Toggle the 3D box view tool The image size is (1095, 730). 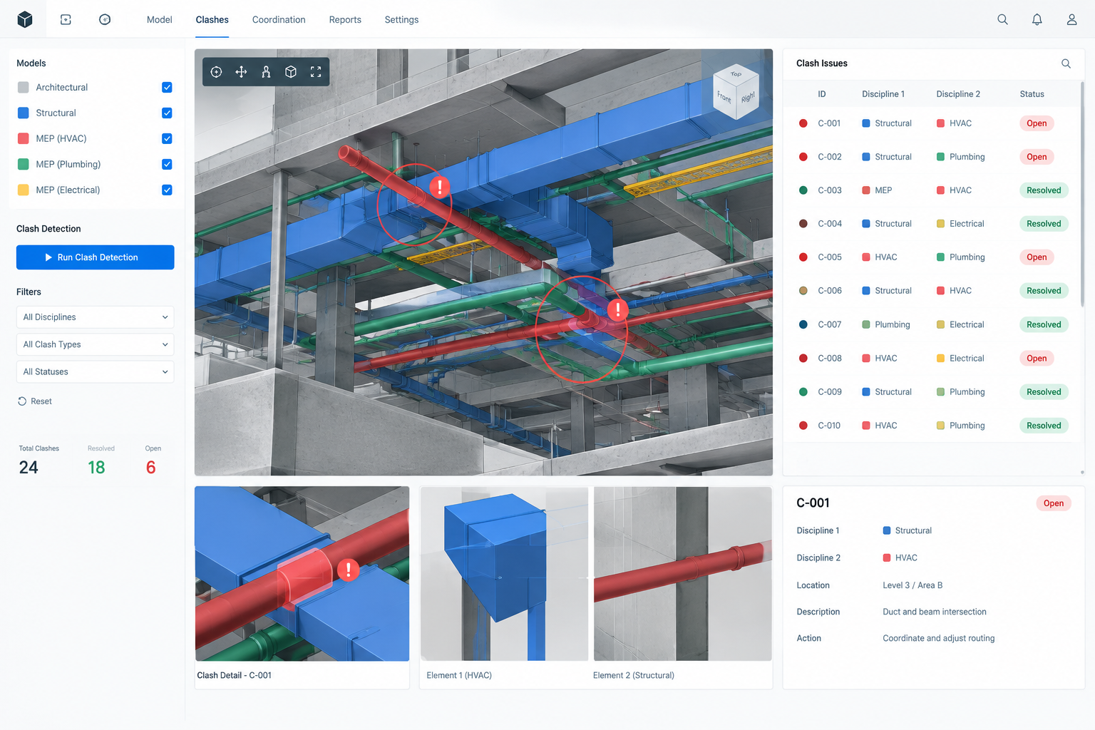[291, 72]
